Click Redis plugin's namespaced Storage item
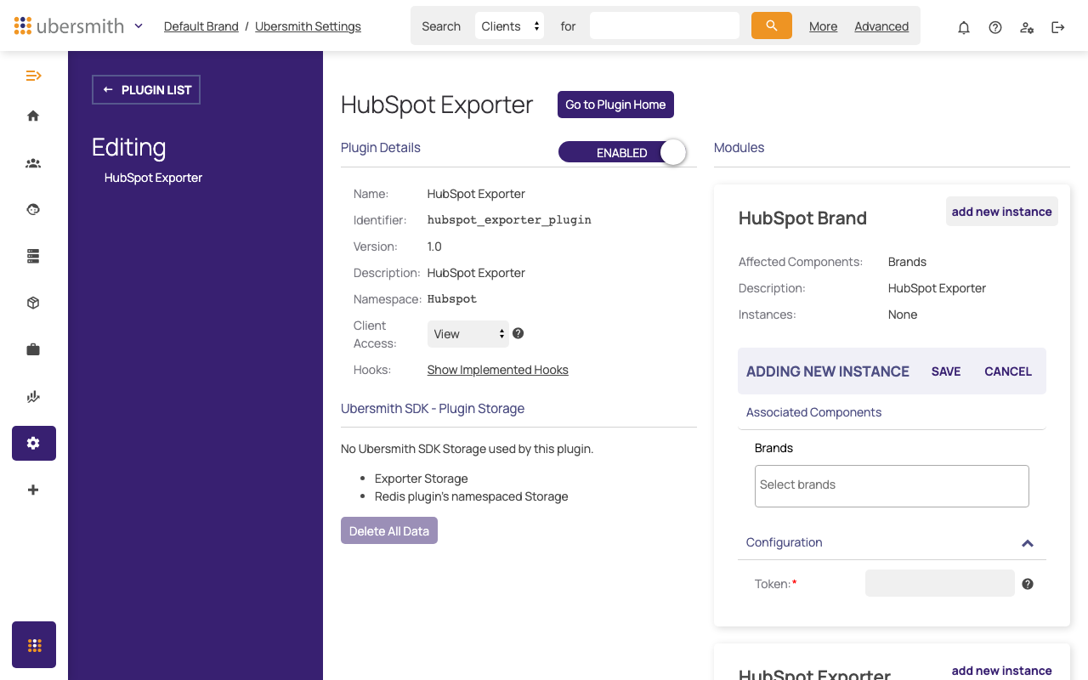The width and height of the screenshot is (1088, 680). point(472,496)
